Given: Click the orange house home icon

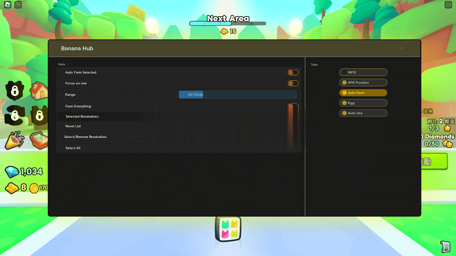Looking at the screenshot, I should [39, 91].
